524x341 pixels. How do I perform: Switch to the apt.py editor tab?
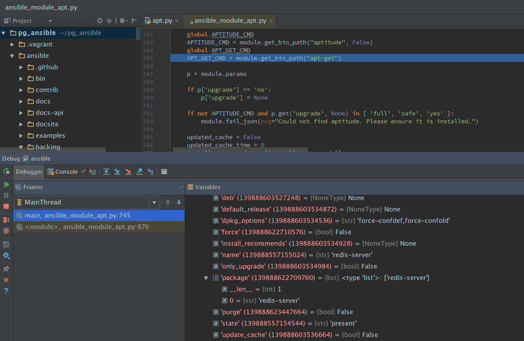click(160, 20)
